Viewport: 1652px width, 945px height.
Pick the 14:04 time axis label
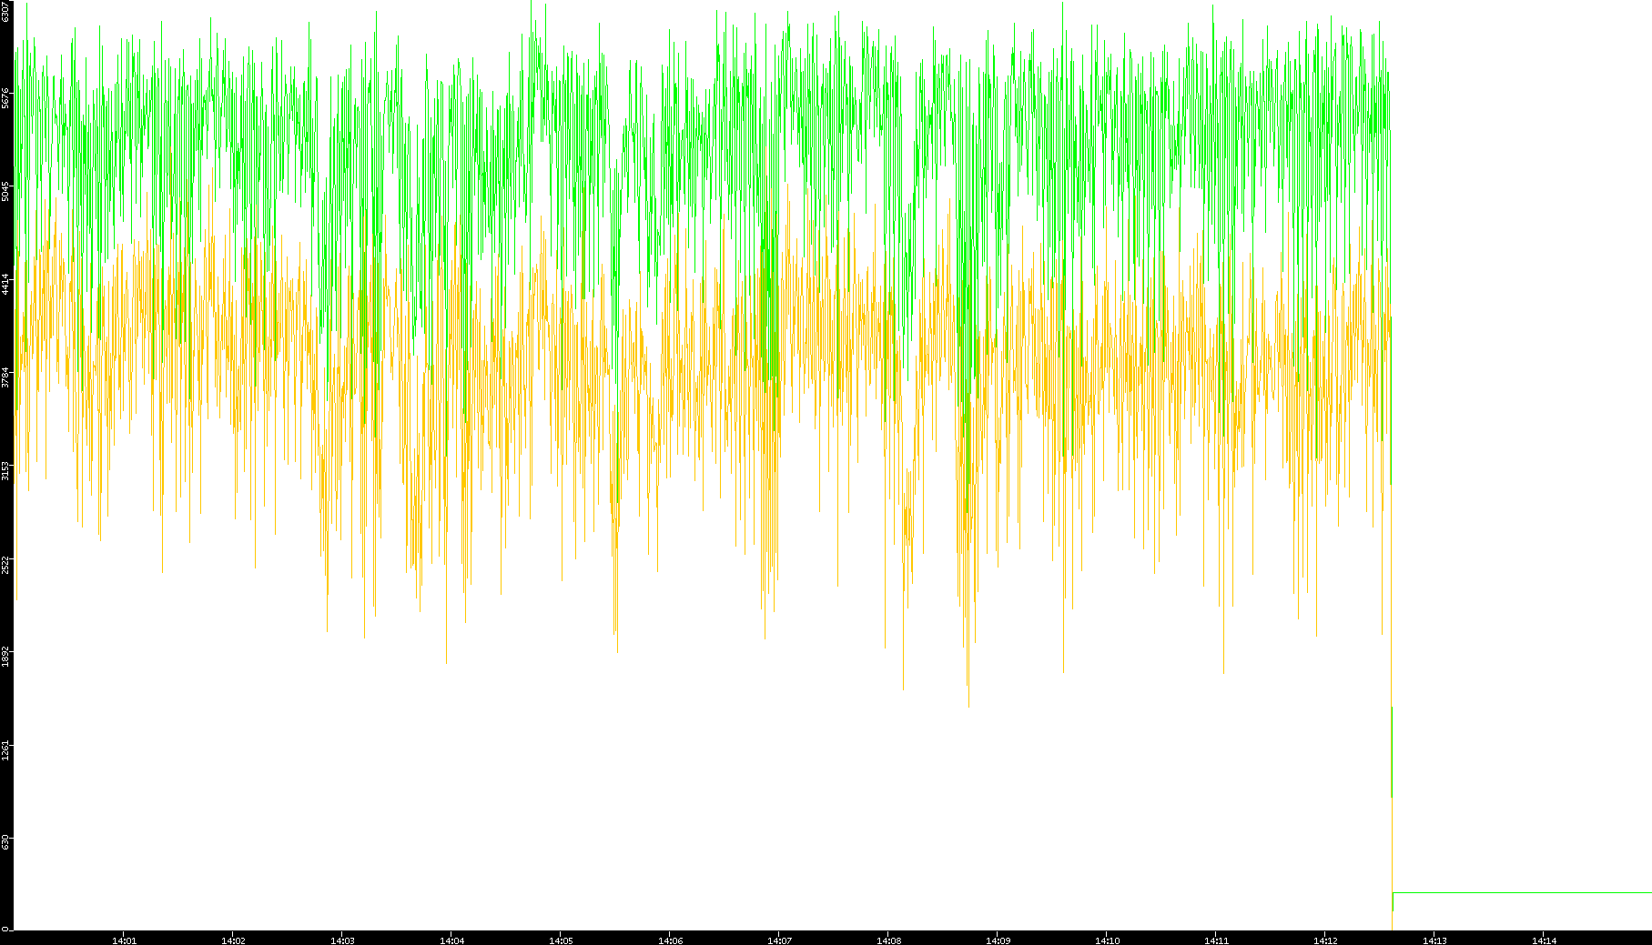click(451, 940)
